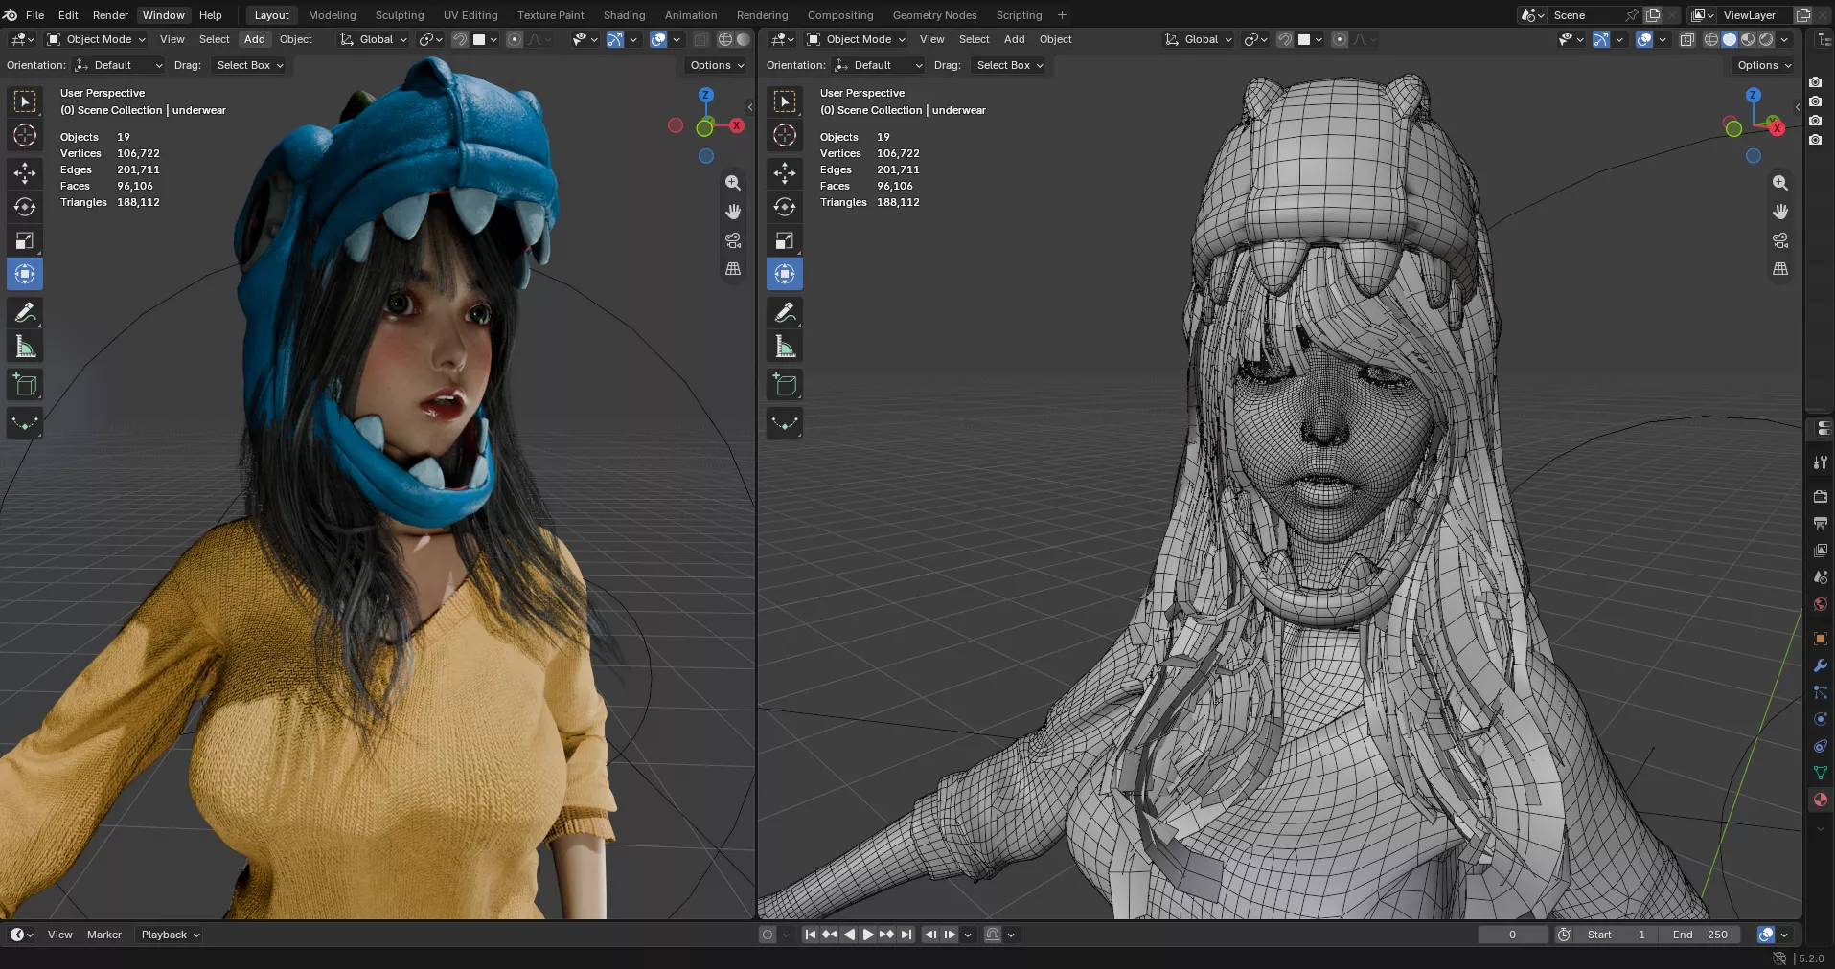1835x969 pixels.
Task: Select the Move tool in right viewport
Action: (785, 173)
